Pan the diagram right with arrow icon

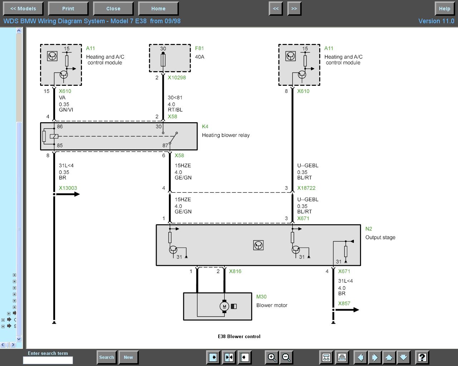pos(375,357)
